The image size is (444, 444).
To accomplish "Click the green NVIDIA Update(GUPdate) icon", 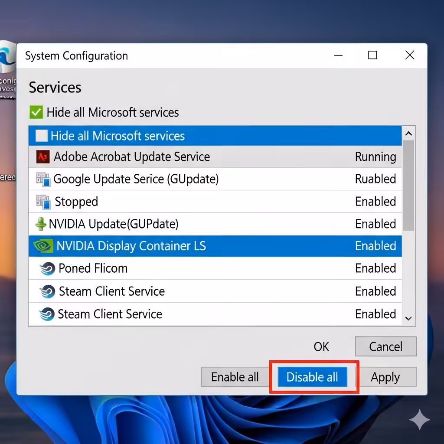I will tap(41, 224).
